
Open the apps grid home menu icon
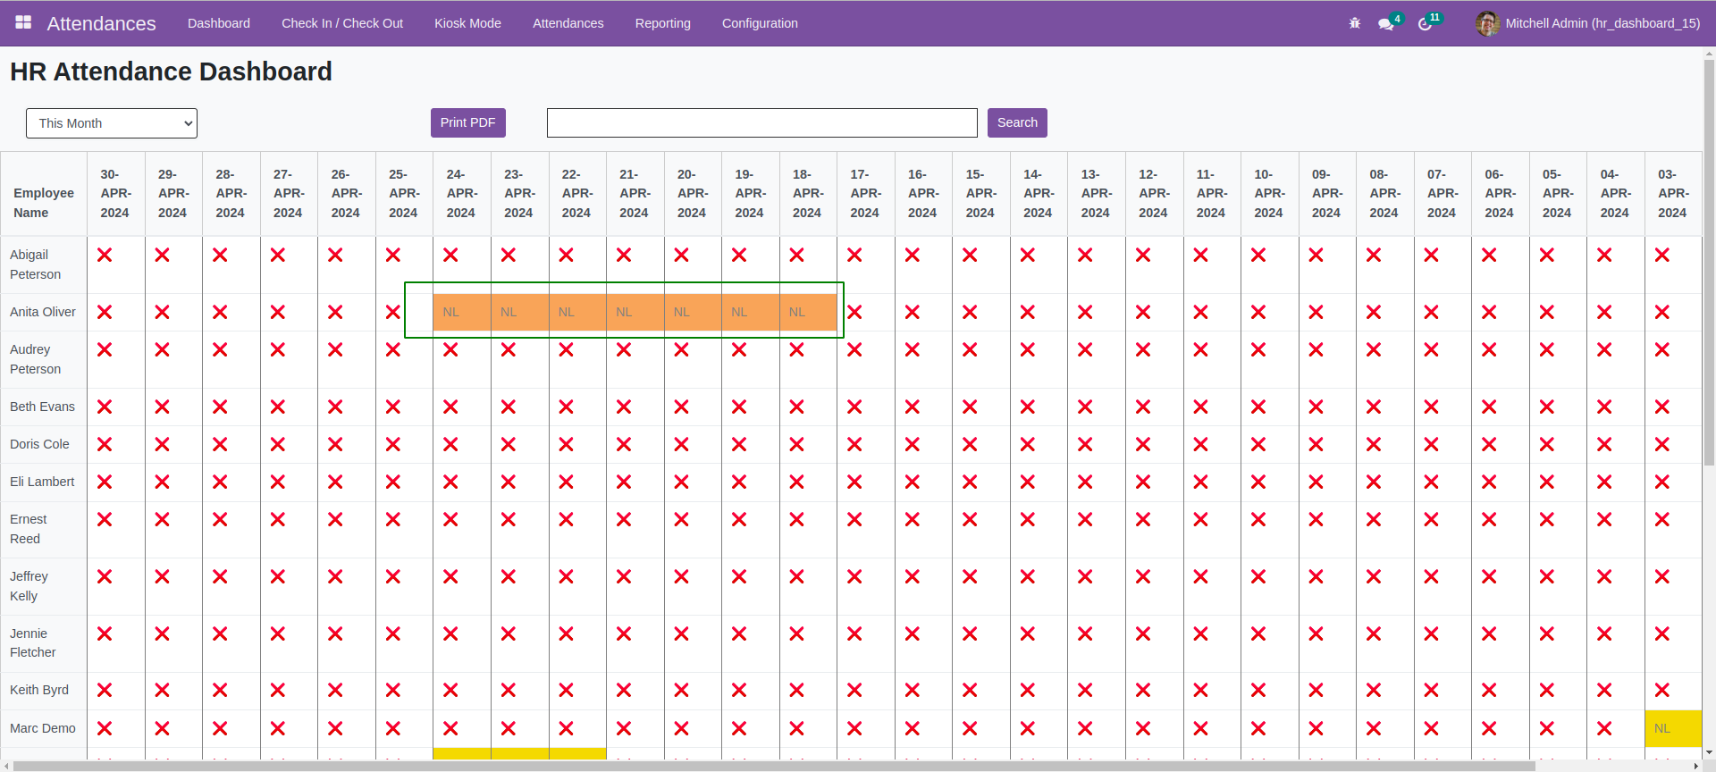[x=23, y=22]
